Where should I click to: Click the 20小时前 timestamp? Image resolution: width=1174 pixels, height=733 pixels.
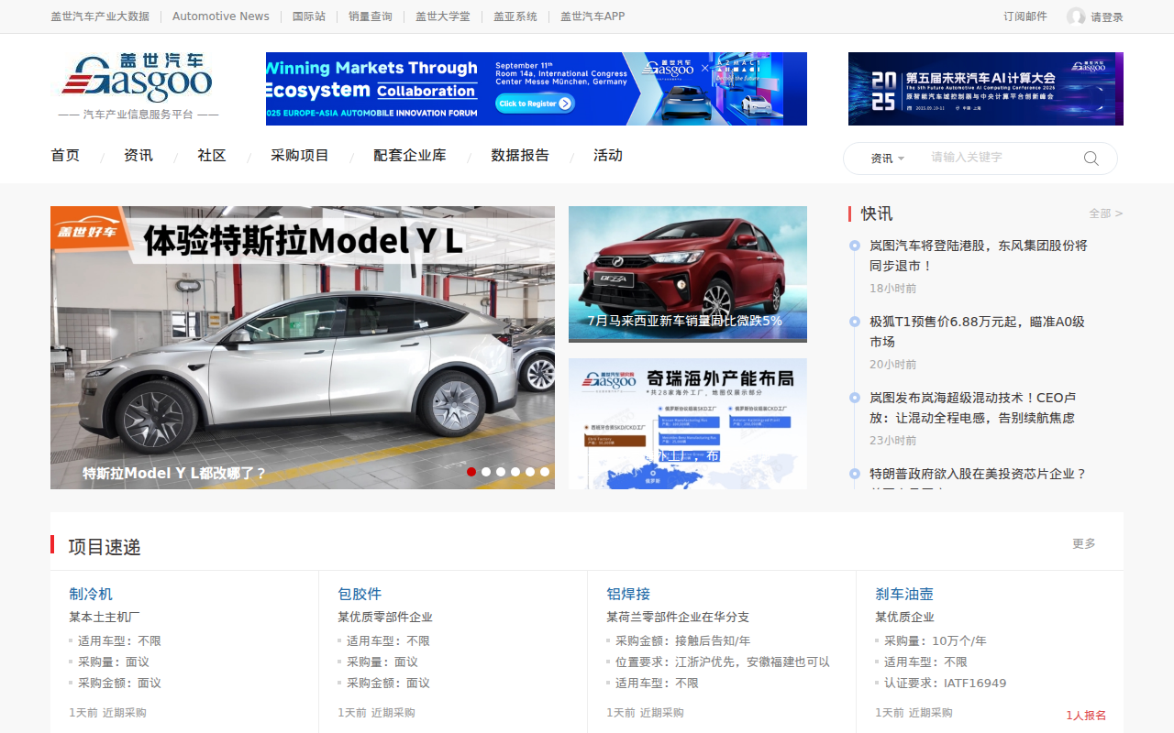point(893,365)
